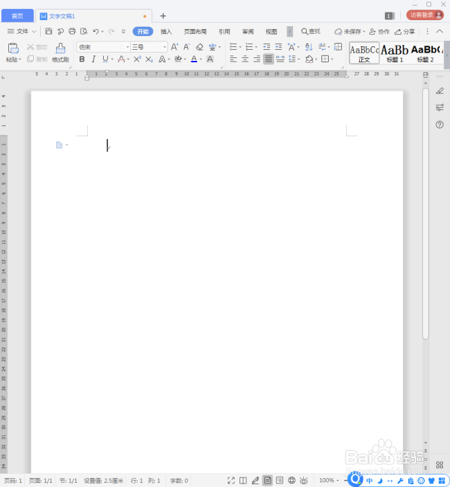Screen dimensions: 450x487
Task: Switch to 审阅 ribbon tab
Action: click(x=248, y=31)
